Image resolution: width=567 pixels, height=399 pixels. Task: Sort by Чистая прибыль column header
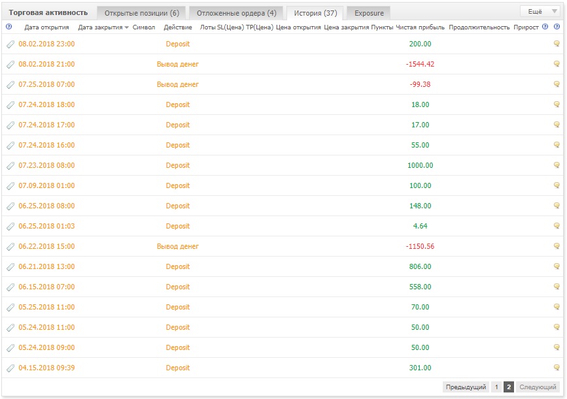[x=421, y=27]
